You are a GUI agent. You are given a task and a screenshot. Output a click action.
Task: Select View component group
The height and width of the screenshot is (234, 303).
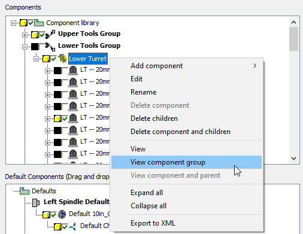click(186, 162)
